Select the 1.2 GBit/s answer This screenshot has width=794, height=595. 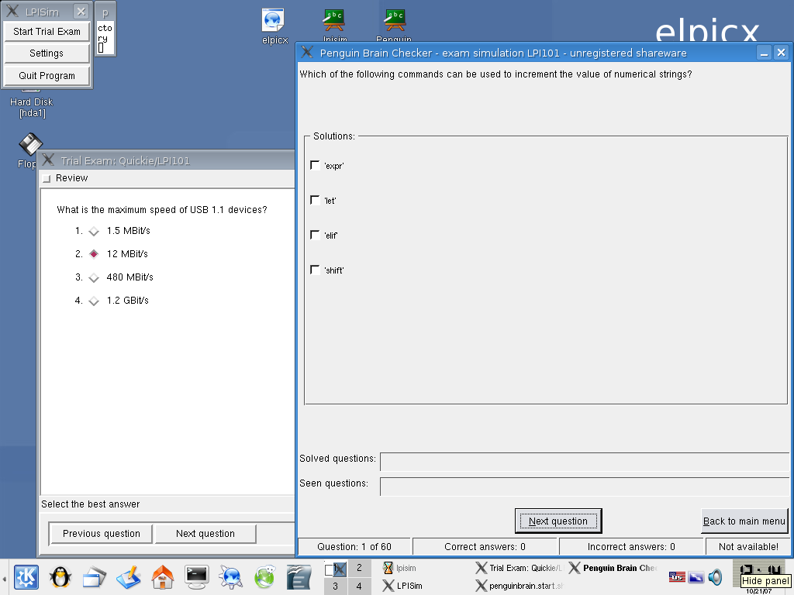tap(94, 301)
